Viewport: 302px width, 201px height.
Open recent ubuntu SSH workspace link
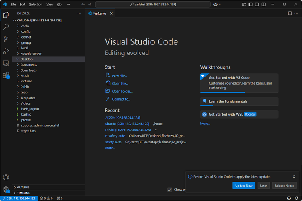click(x=127, y=124)
